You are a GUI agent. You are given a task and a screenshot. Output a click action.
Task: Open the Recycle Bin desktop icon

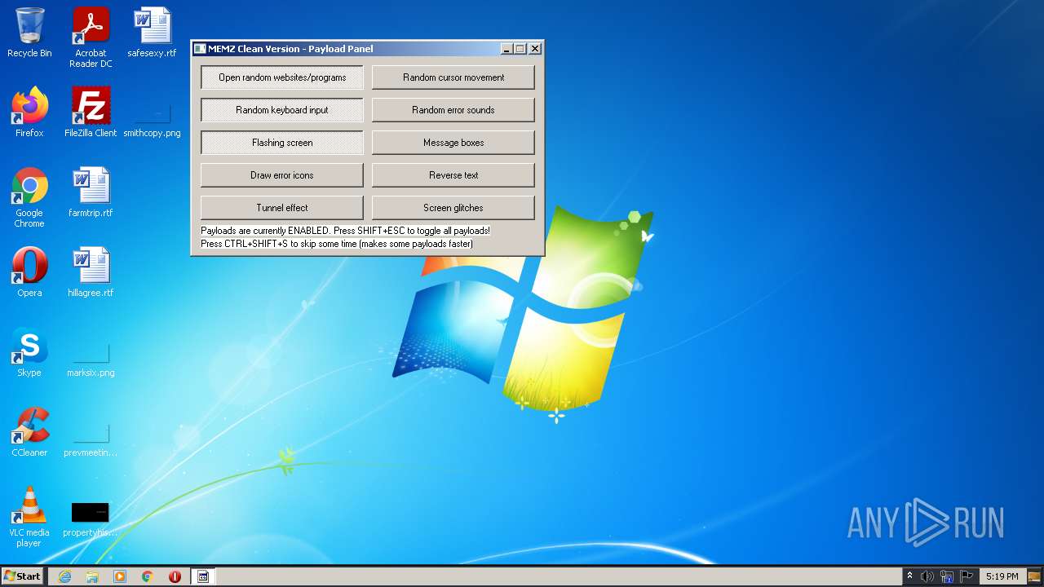(29, 33)
